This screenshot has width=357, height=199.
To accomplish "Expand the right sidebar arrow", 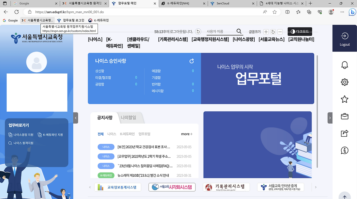I will [x=330, y=118].
